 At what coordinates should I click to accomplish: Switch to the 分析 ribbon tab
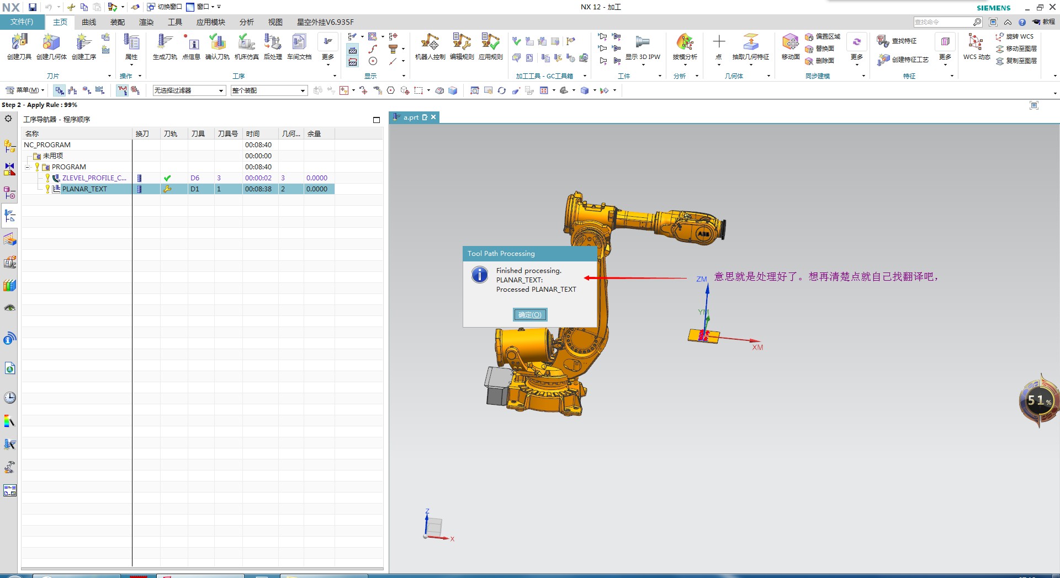click(247, 22)
